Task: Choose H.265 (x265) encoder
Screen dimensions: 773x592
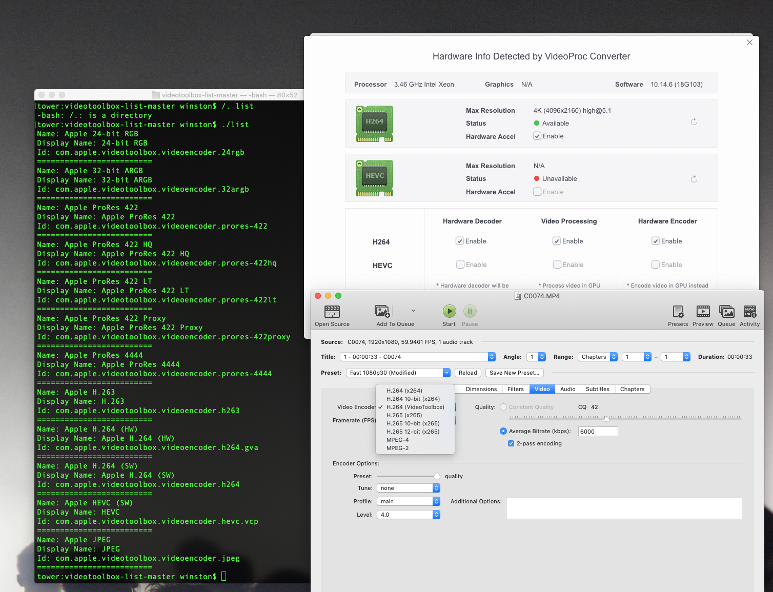Action: 415,415
